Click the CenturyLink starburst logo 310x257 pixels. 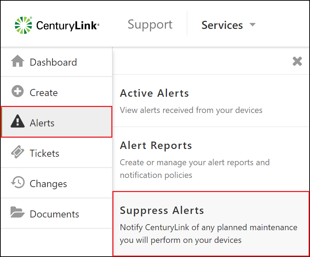click(23, 25)
